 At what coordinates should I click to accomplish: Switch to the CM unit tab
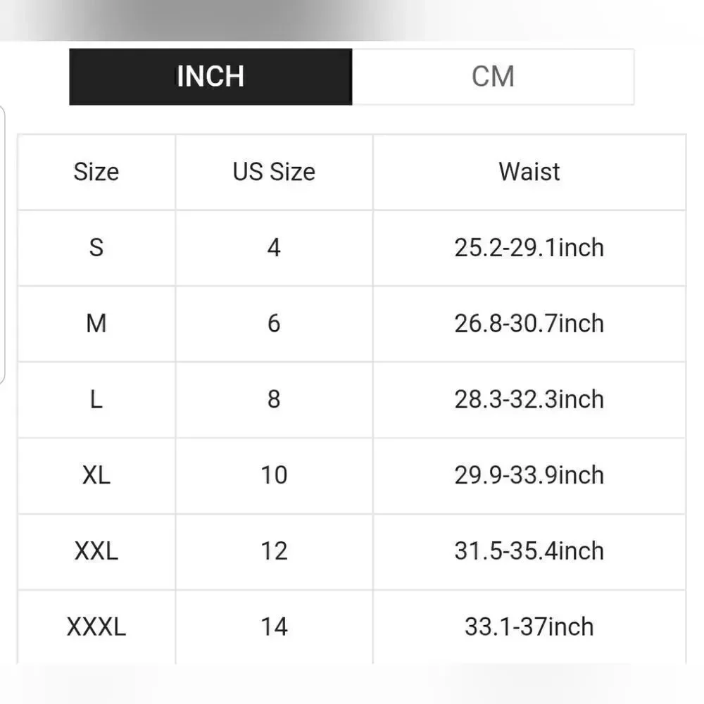point(493,77)
